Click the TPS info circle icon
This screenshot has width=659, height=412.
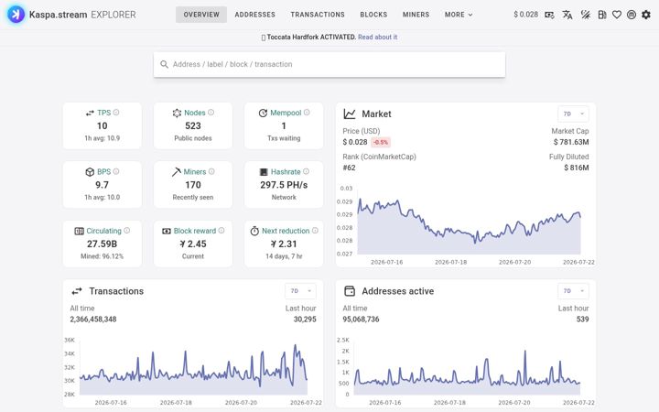click(116, 113)
